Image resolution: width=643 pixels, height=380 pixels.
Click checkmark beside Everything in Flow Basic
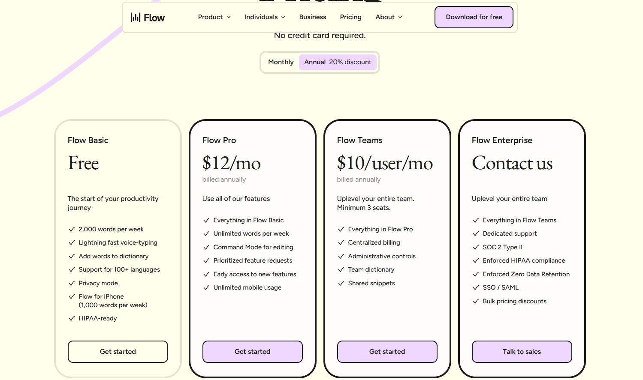tap(206, 220)
